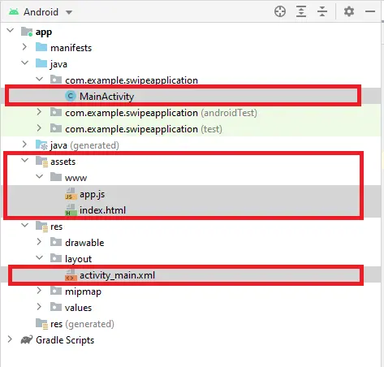Click the res (generated) folder icon

pyautogui.click(x=41, y=324)
